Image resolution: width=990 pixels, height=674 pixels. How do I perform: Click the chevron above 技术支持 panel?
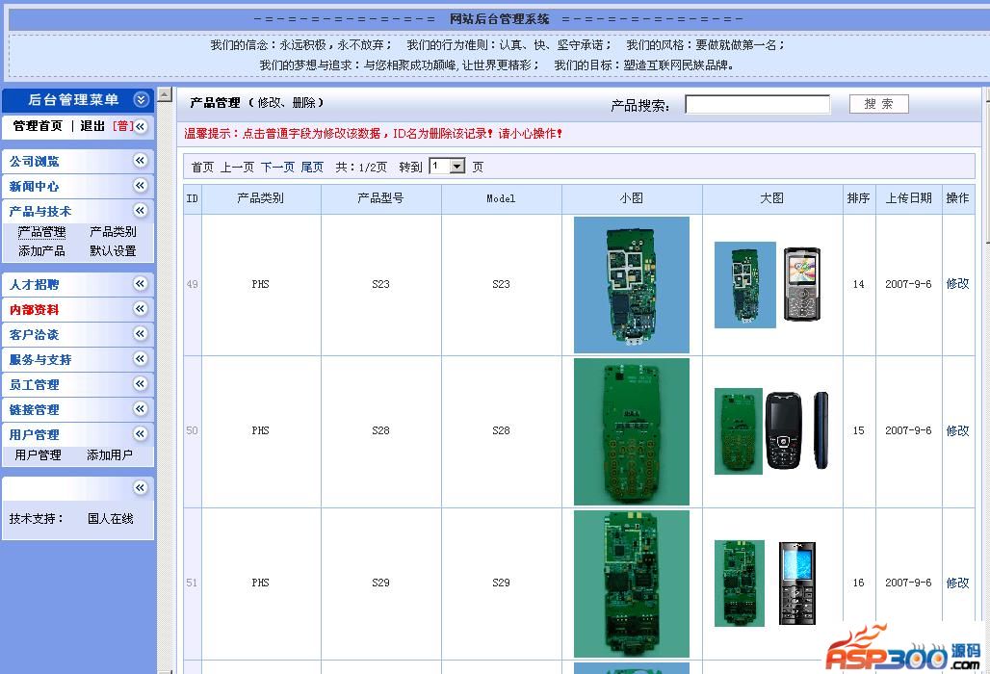click(x=141, y=488)
